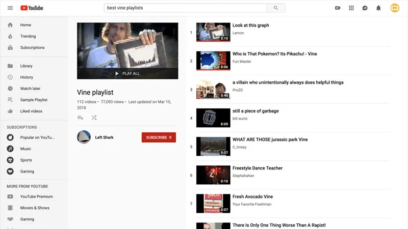Open the 'Fresh Avocado Vine' title
This screenshot has width=408, height=229.
pos(252,196)
